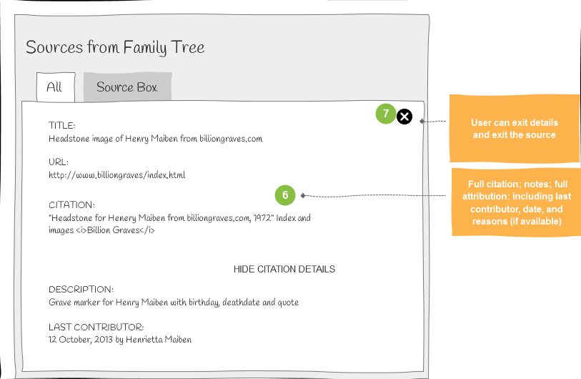Select the CITATION: field label

tap(71, 205)
